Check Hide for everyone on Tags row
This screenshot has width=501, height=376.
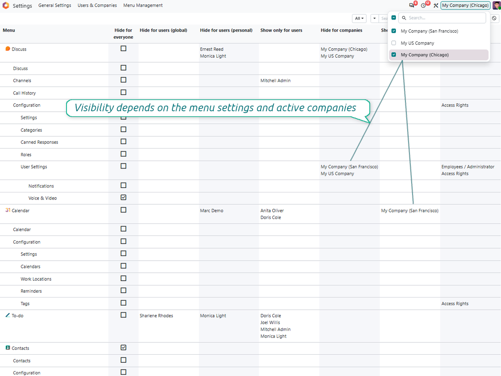[123, 303]
